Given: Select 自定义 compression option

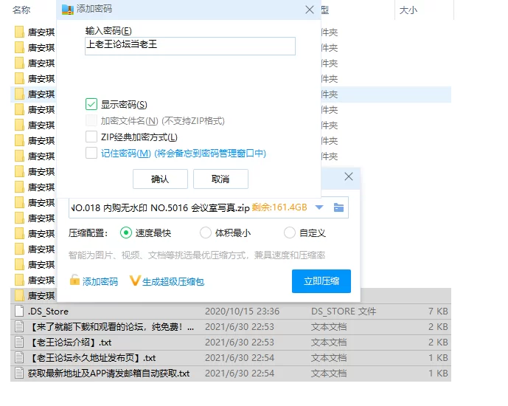Looking at the screenshot, I should 289,233.
